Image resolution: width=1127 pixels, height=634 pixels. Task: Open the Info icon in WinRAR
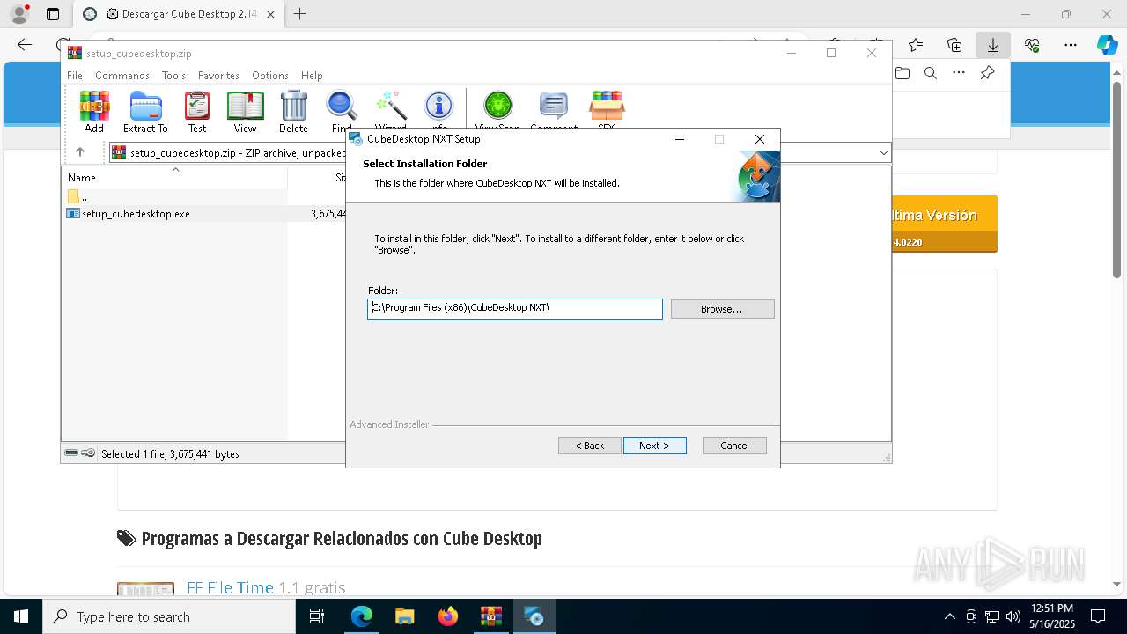point(438,111)
